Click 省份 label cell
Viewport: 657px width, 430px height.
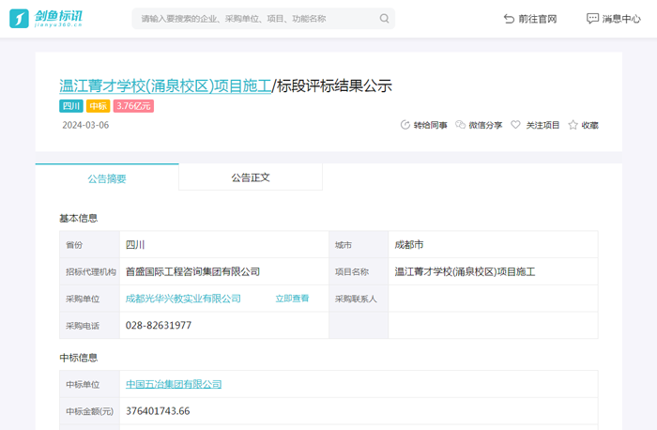[x=90, y=245]
